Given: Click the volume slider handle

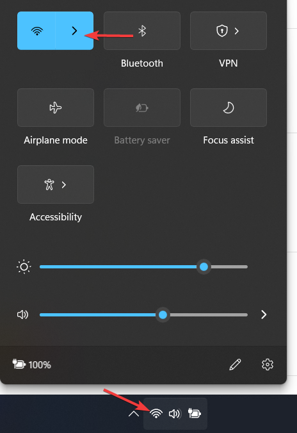Looking at the screenshot, I should coord(163,315).
